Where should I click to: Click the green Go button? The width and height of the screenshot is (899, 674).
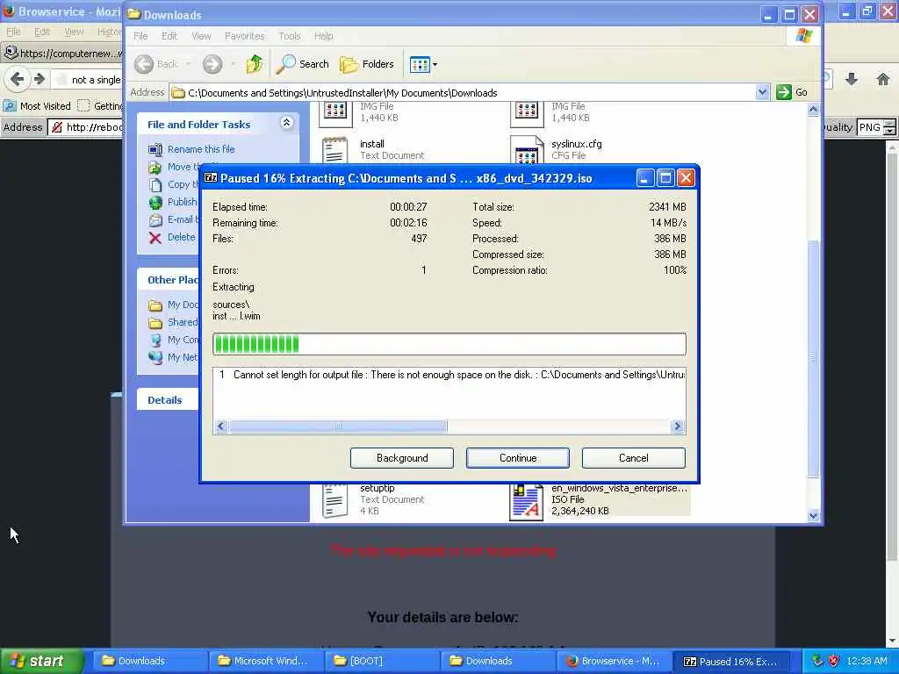(792, 92)
